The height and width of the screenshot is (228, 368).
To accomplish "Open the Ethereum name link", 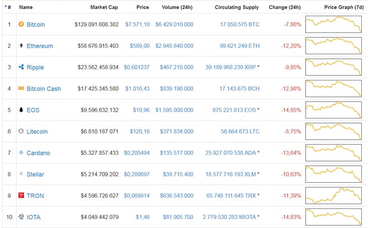I will click(40, 46).
